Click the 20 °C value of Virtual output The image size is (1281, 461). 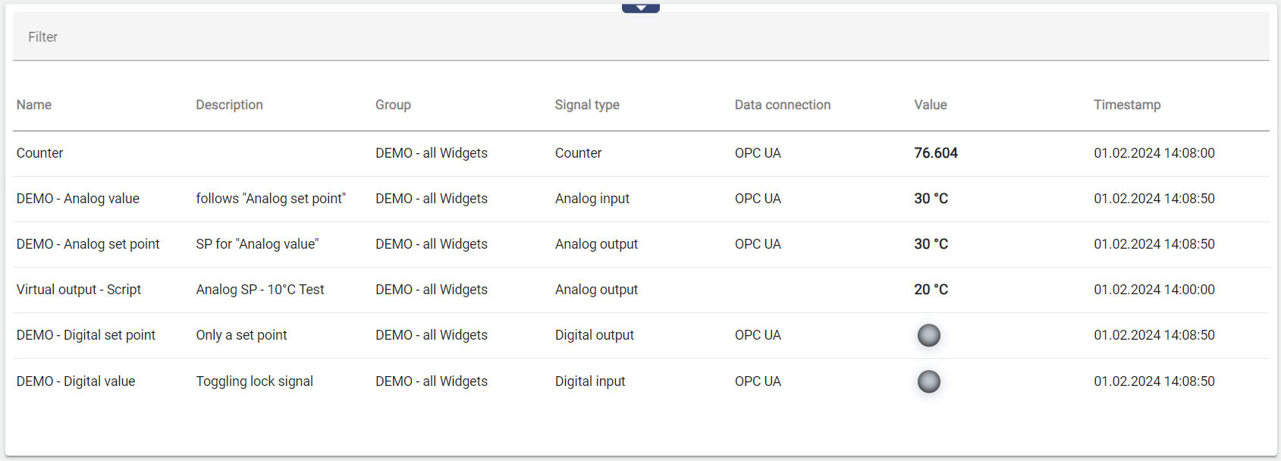point(931,290)
